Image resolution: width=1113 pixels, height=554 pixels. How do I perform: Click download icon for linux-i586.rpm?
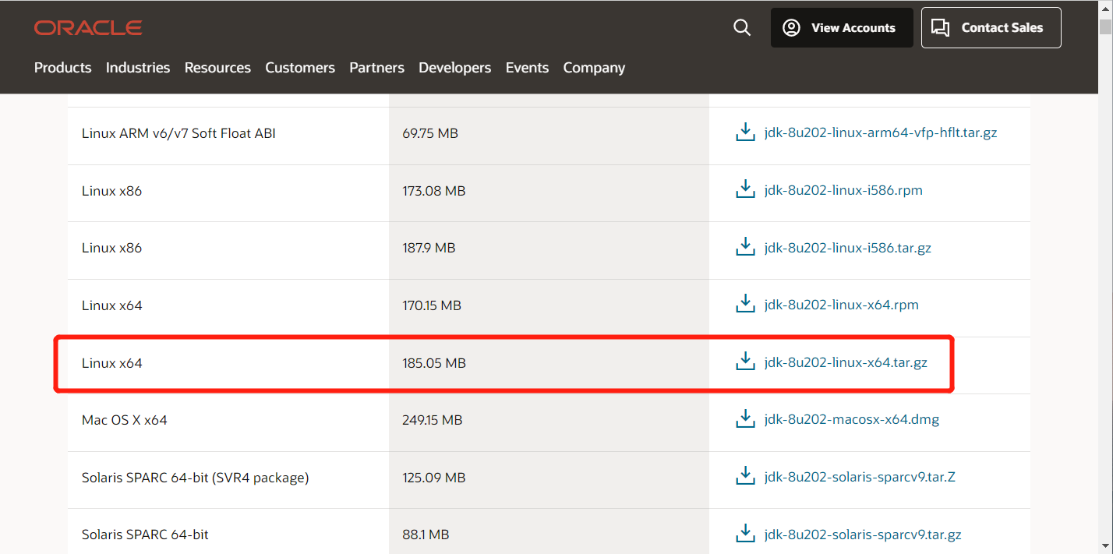pos(746,189)
